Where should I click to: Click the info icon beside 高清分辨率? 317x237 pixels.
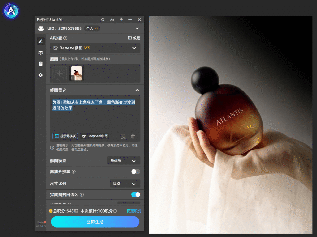click(74, 171)
